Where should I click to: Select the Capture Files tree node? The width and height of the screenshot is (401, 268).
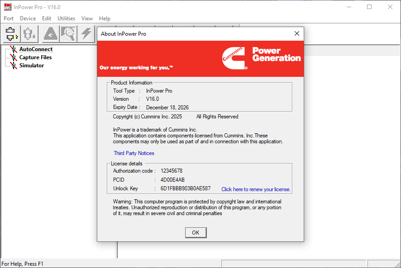pyautogui.click(x=35, y=57)
